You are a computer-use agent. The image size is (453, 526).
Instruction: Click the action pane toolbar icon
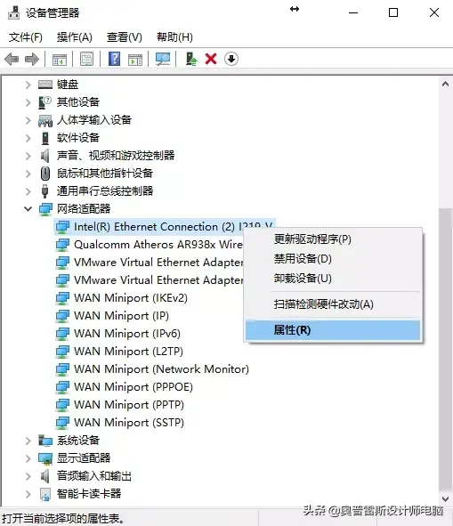pyautogui.click(x=135, y=60)
